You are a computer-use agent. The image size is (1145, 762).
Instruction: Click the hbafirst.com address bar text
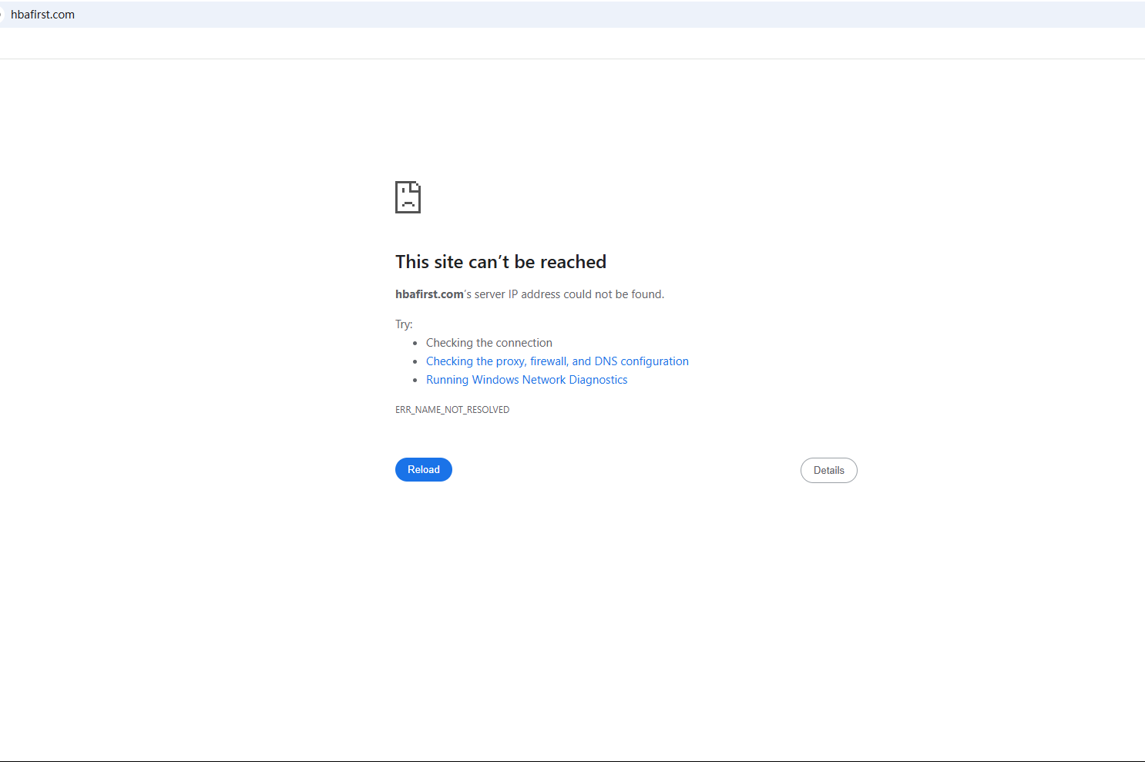click(x=42, y=15)
